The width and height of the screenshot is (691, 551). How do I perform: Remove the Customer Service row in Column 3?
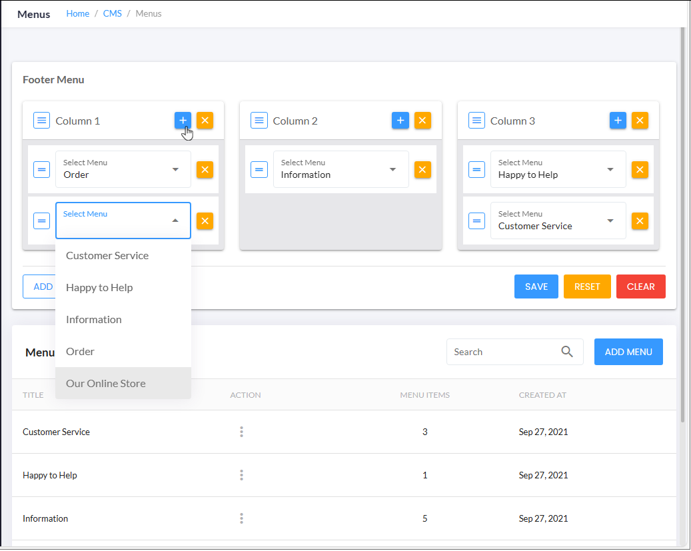[x=640, y=221]
